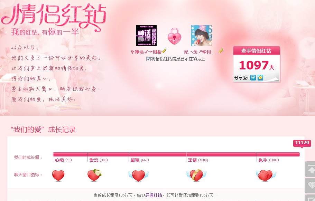Click 11170 growth value marker
This screenshot has width=315, height=201.
(x=302, y=143)
